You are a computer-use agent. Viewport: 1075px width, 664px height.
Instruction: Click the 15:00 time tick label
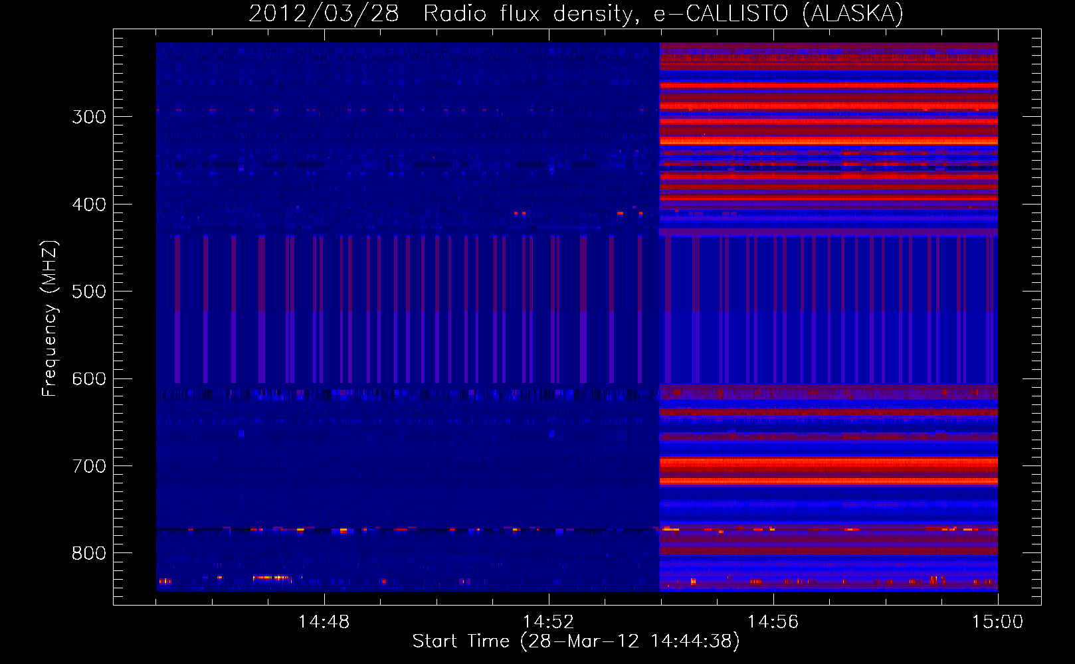[998, 622]
